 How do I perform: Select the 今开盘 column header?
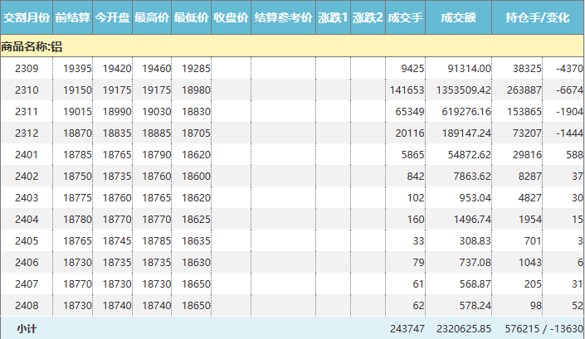(x=112, y=17)
